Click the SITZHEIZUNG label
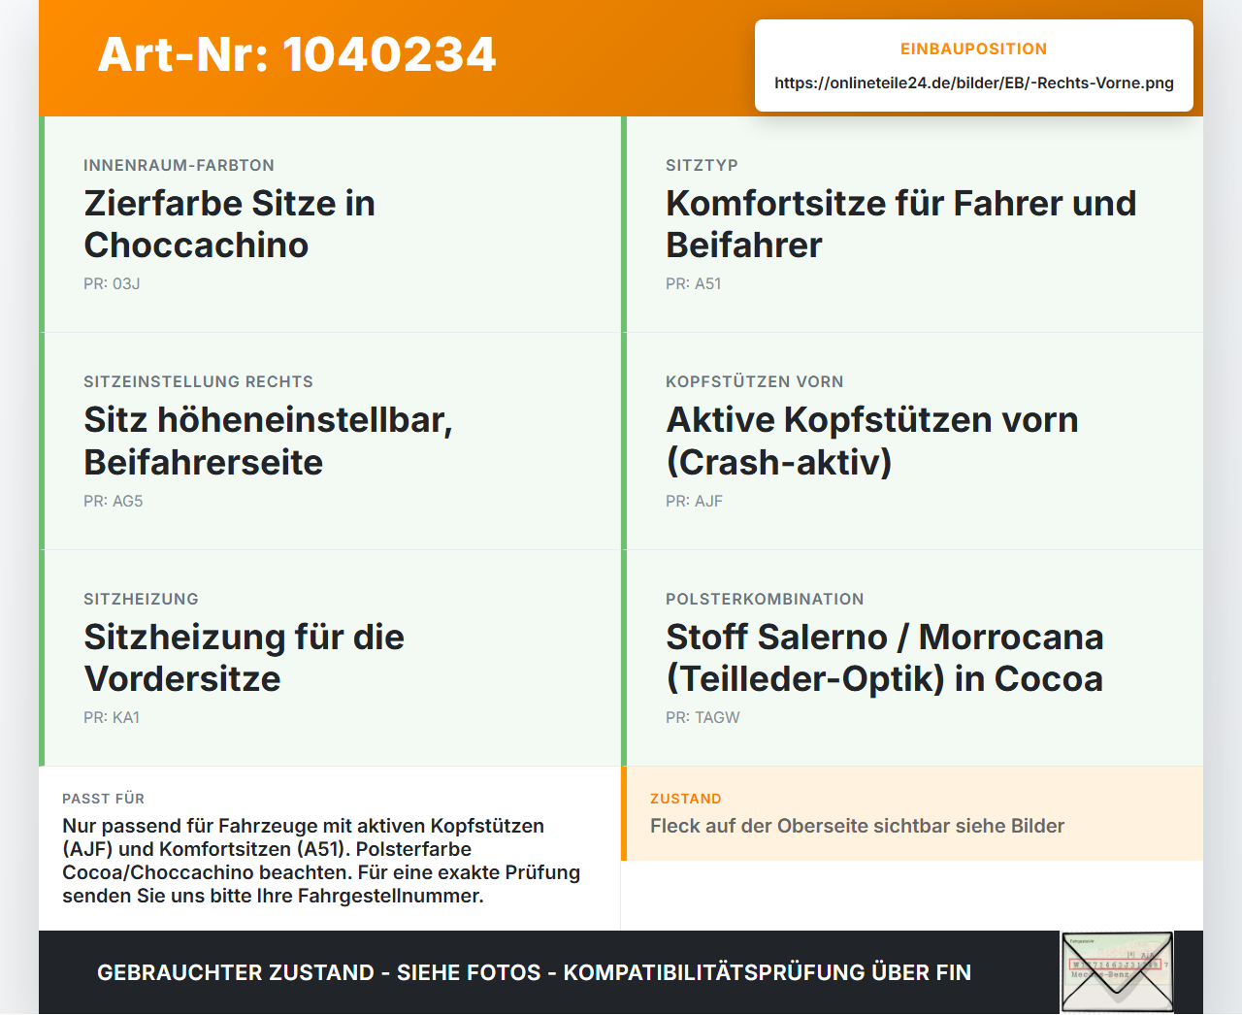 pyautogui.click(x=141, y=599)
